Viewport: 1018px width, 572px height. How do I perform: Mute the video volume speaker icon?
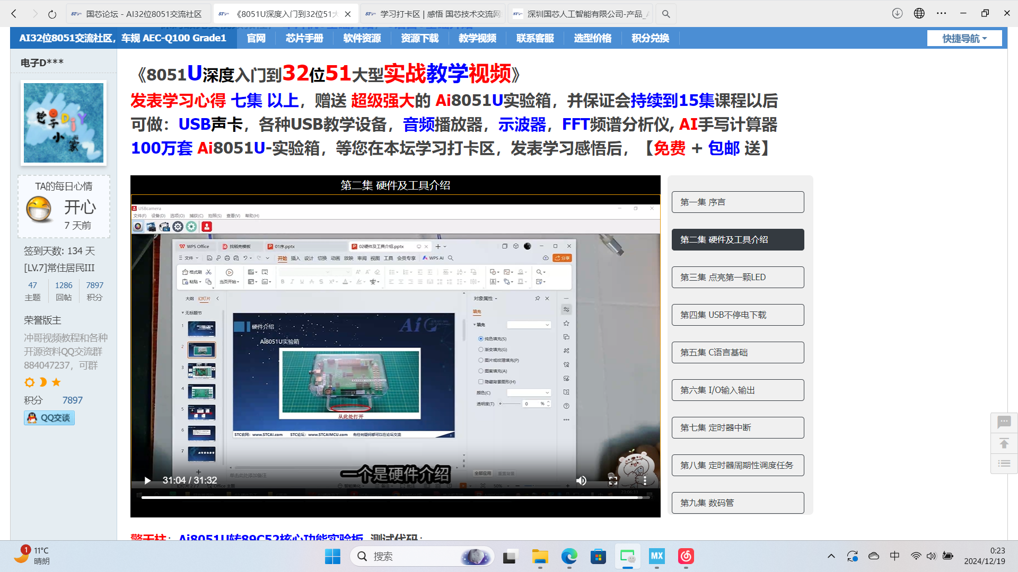pyautogui.click(x=582, y=480)
